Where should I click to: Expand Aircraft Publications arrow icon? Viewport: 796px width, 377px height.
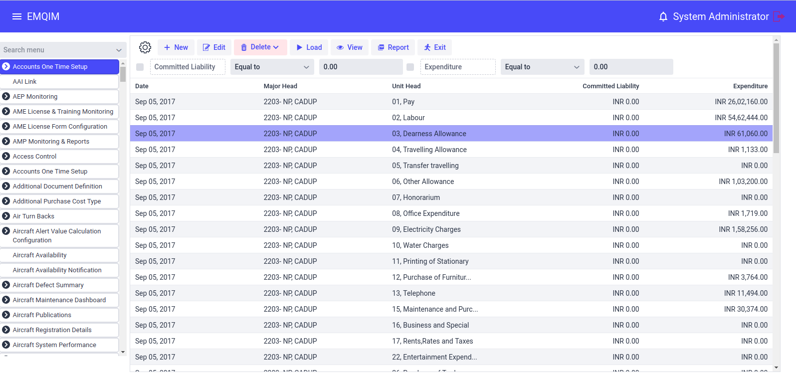tap(6, 315)
